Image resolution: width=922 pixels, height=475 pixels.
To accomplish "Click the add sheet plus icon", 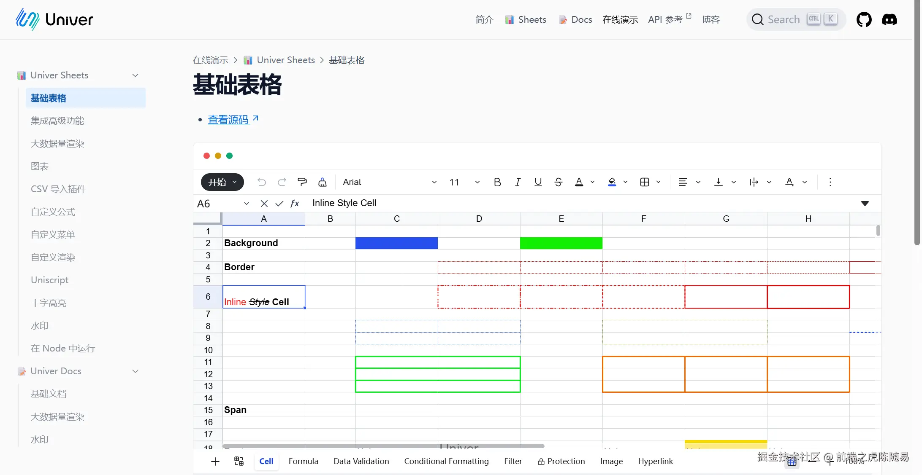I will pyautogui.click(x=215, y=462).
